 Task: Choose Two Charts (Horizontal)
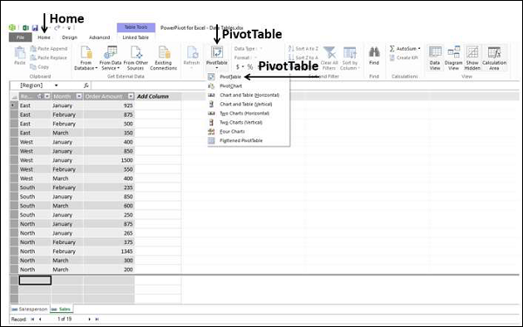pyautogui.click(x=244, y=113)
